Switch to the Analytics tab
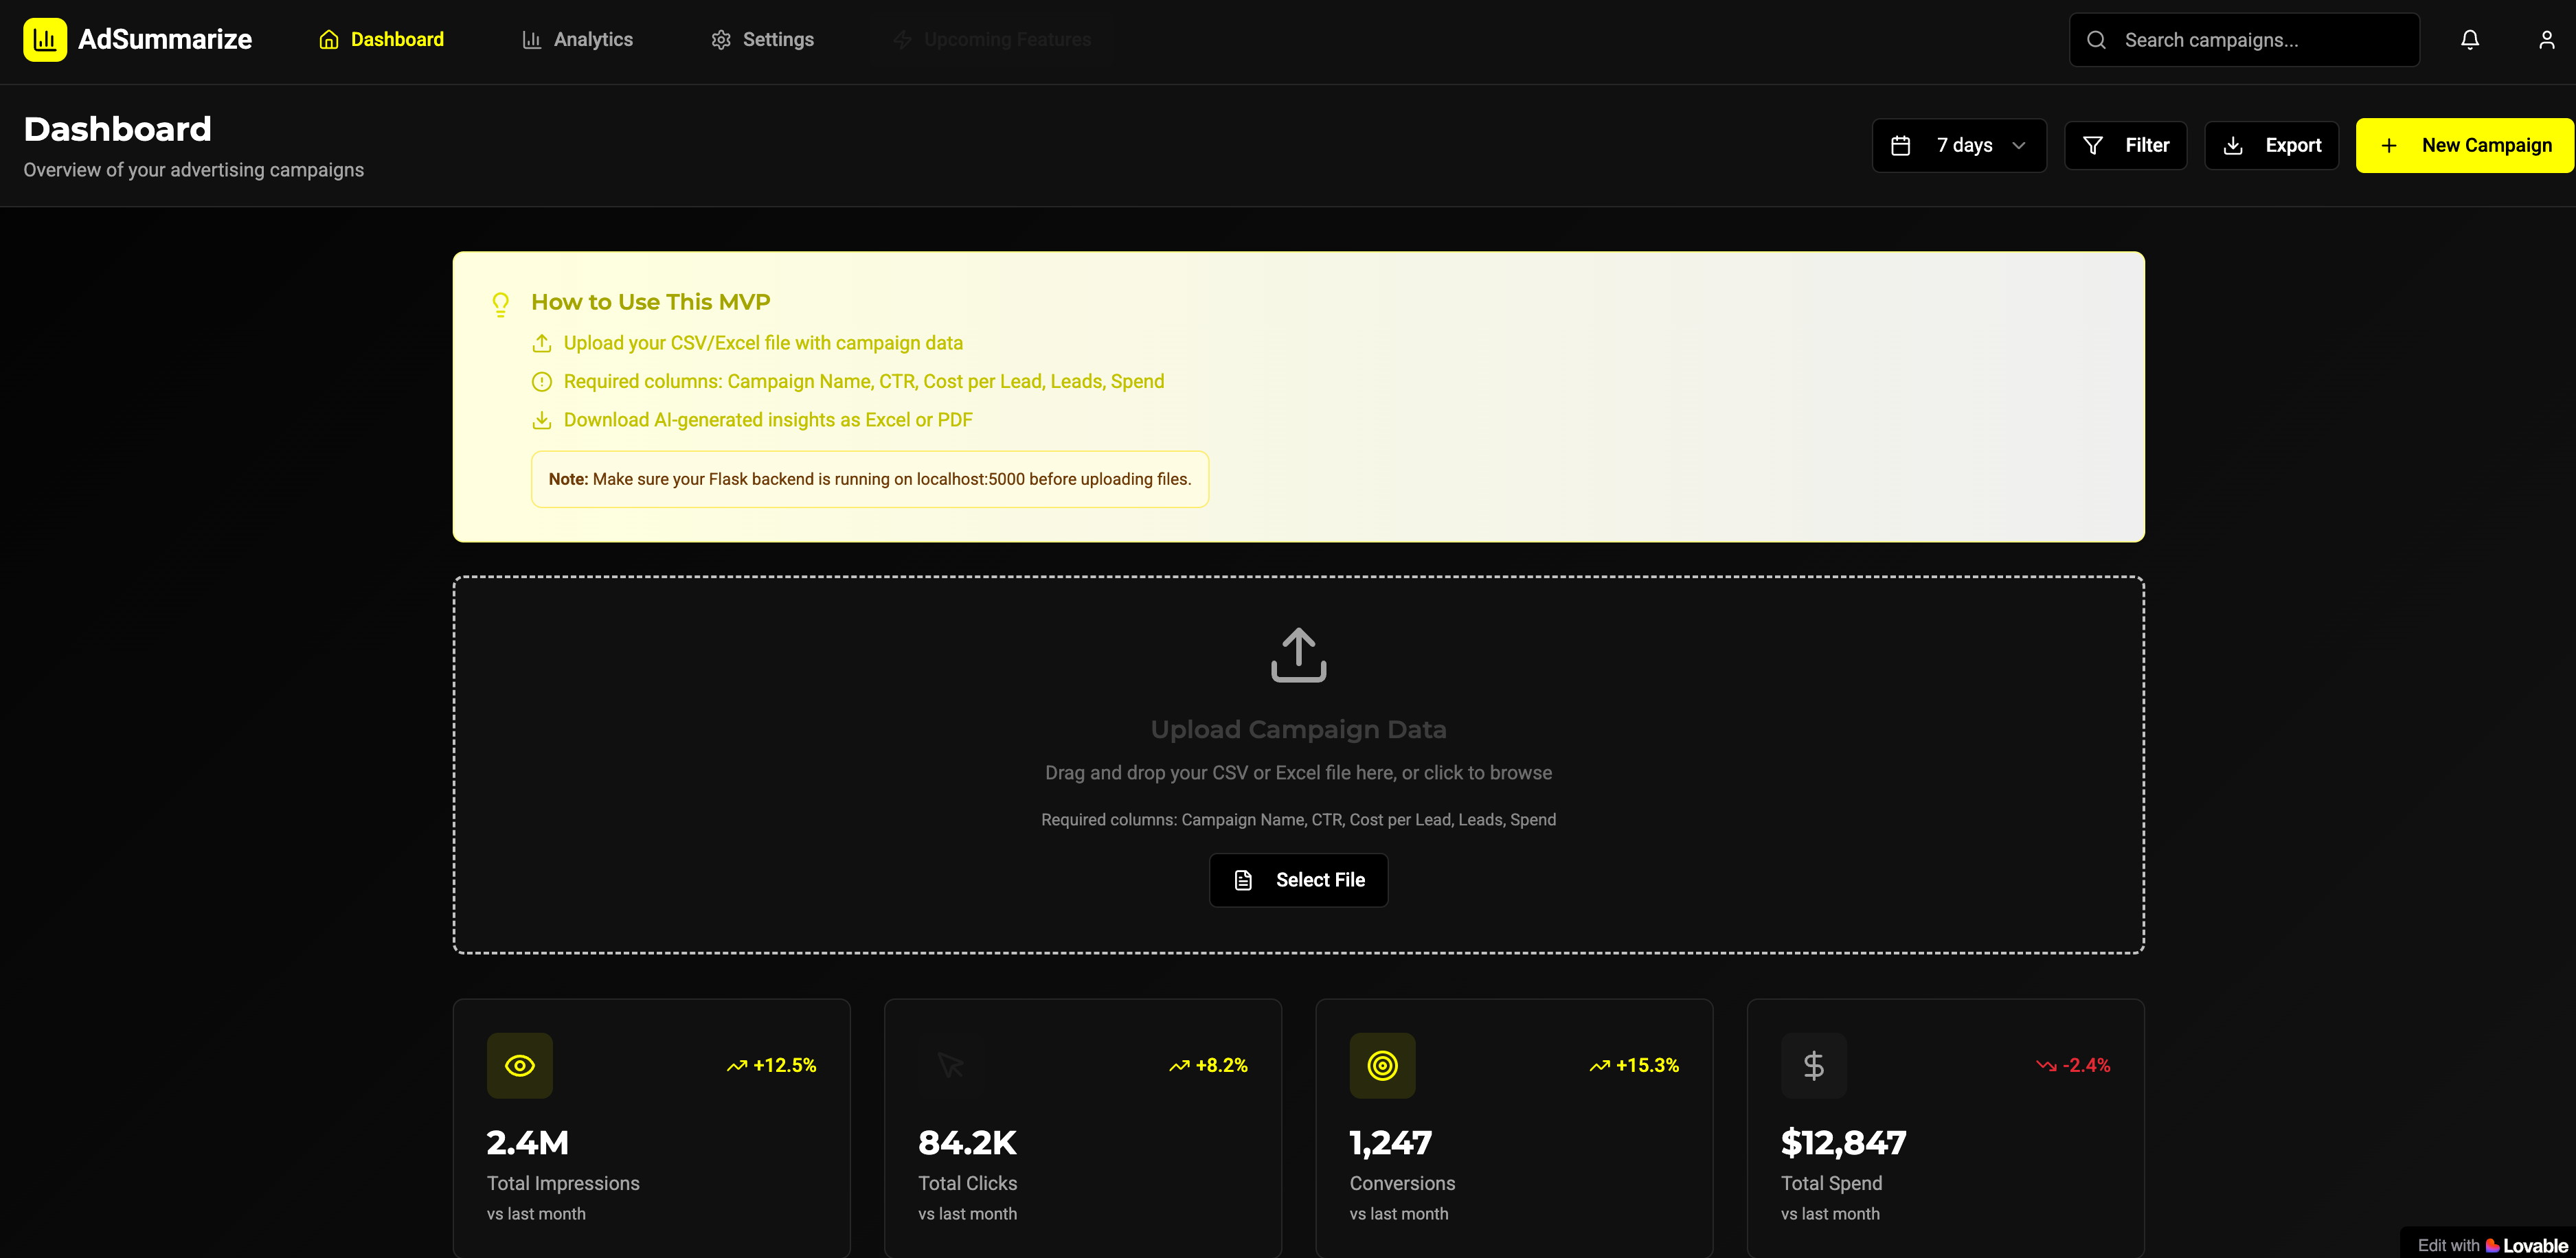The height and width of the screenshot is (1258, 2576). (577, 40)
